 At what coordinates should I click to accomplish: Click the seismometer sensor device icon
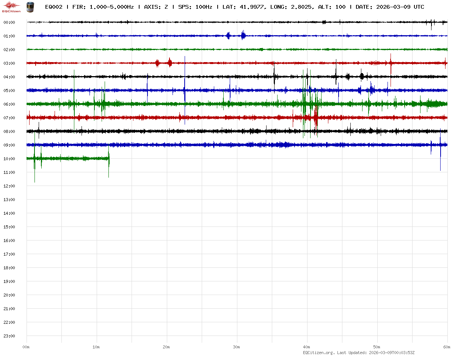click(x=30, y=7)
